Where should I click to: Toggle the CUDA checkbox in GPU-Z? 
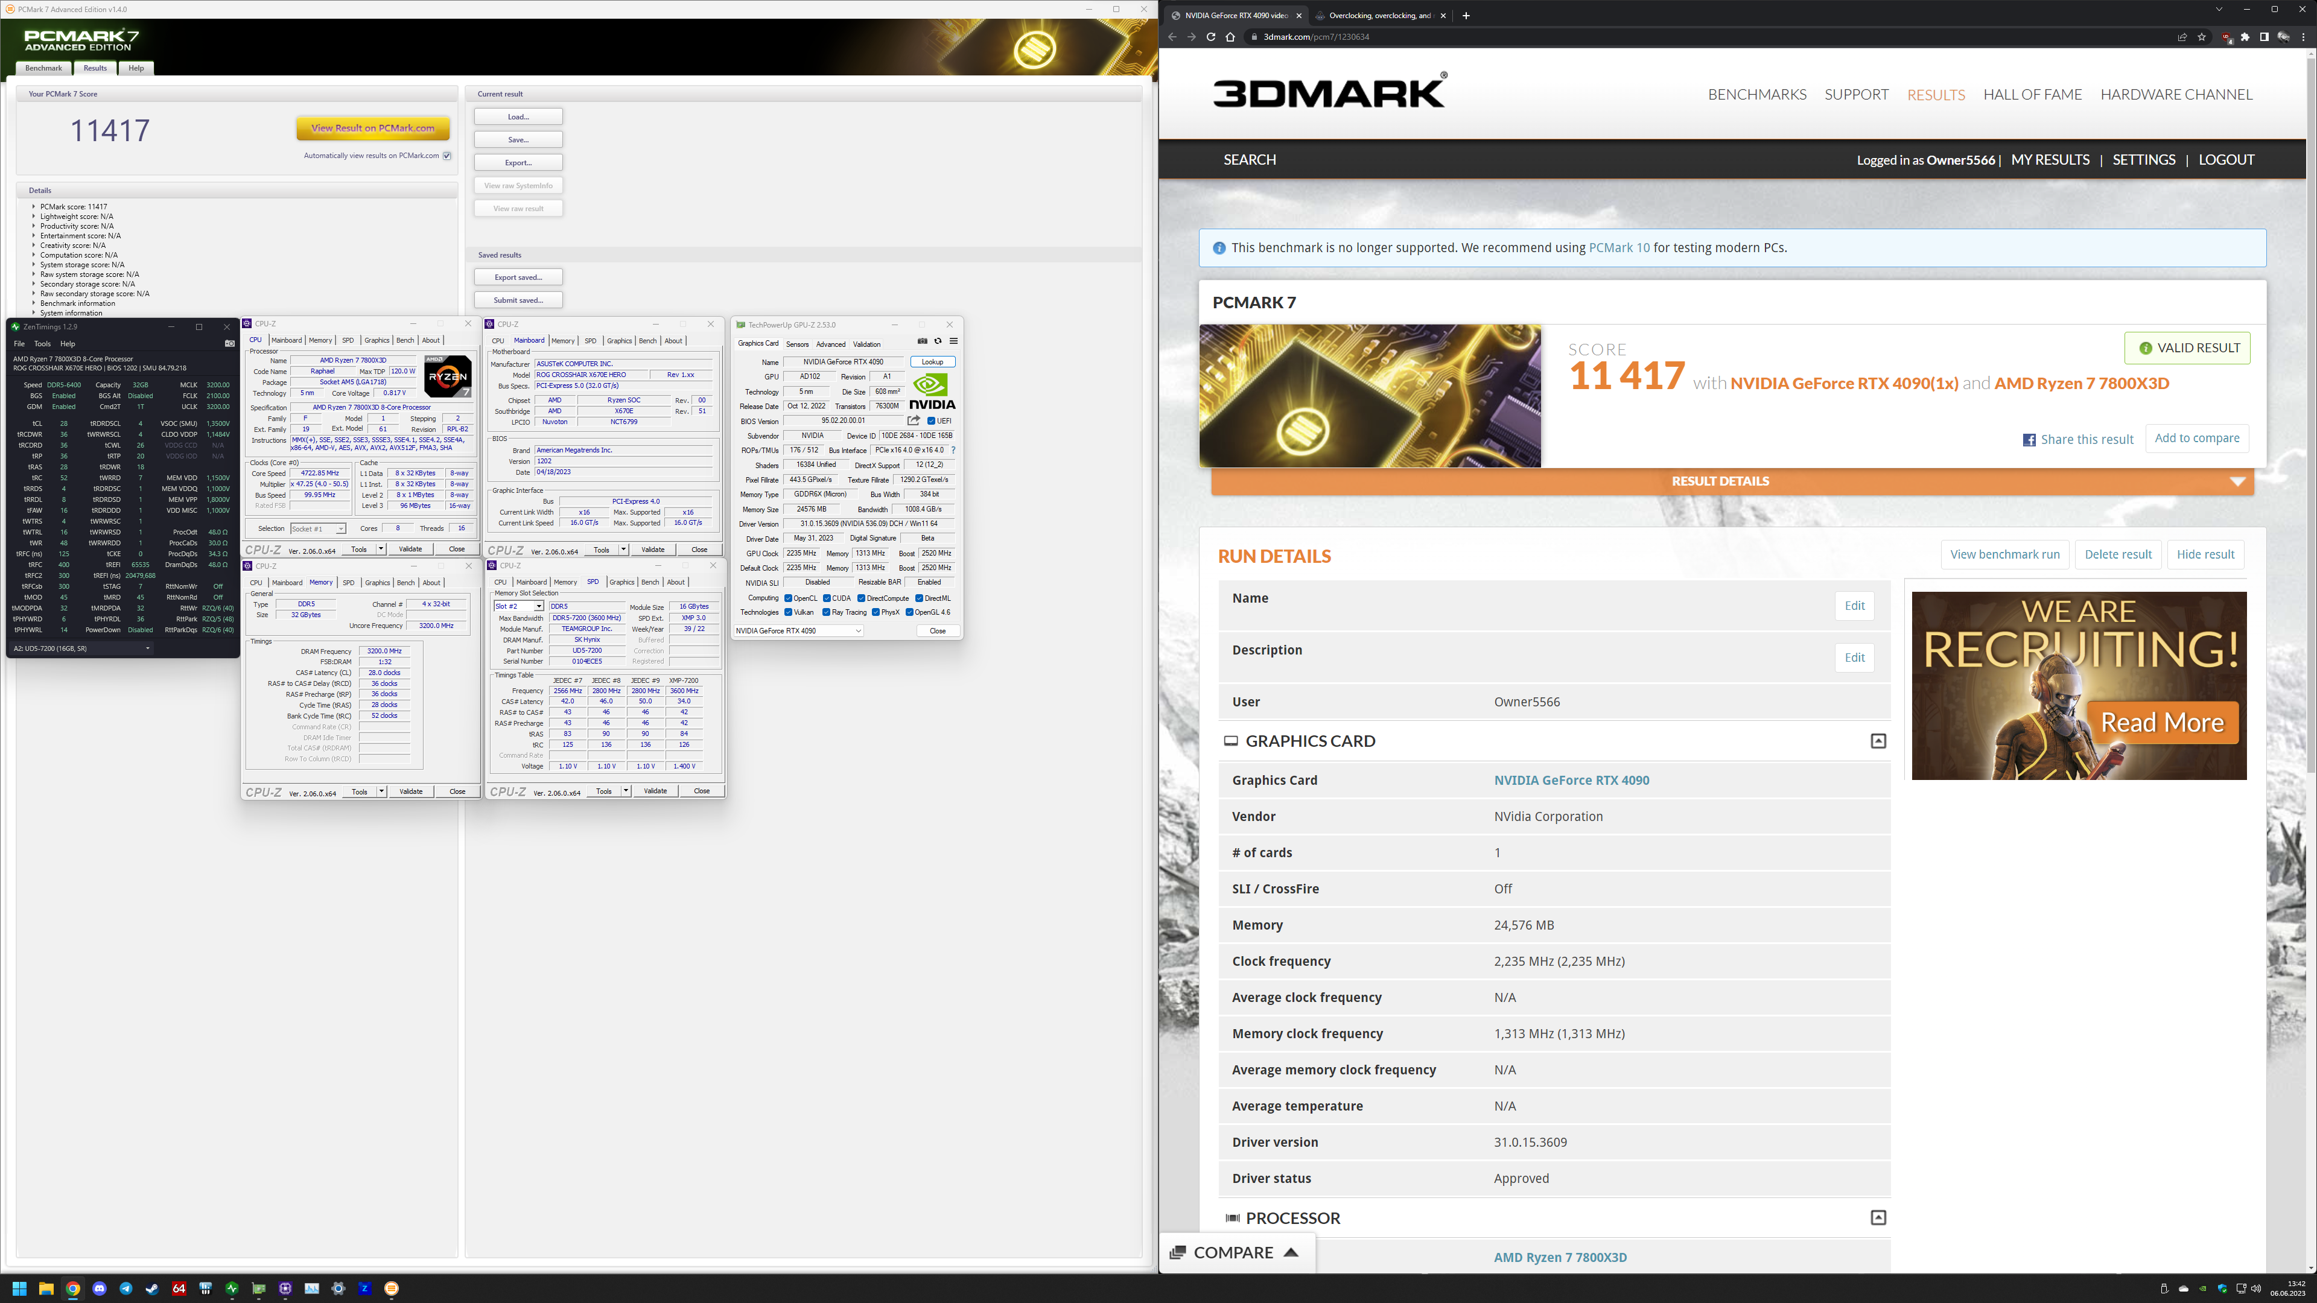[x=827, y=598]
